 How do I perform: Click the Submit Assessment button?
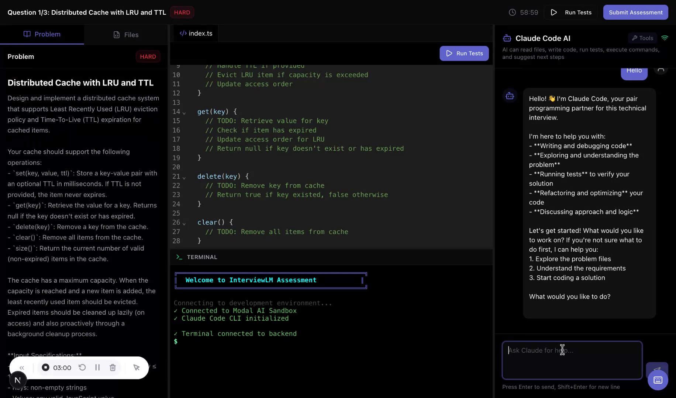click(x=635, y=12)
